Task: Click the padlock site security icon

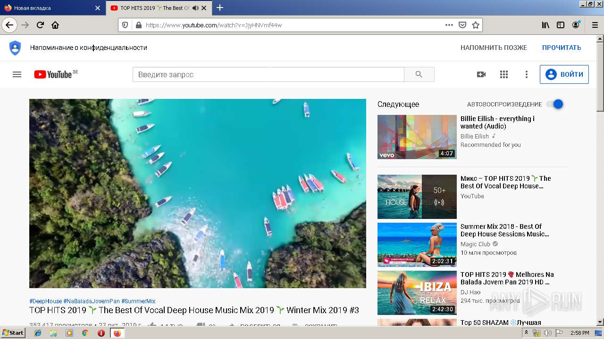Action: (x=138, y=25)
